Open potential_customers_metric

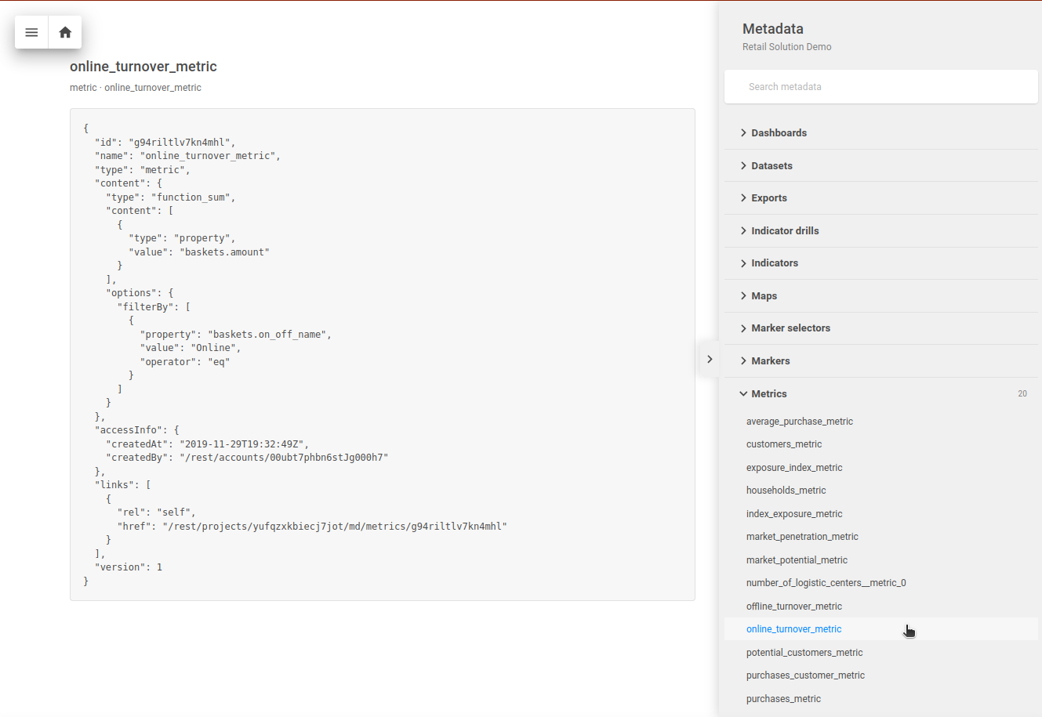[804, 653]
